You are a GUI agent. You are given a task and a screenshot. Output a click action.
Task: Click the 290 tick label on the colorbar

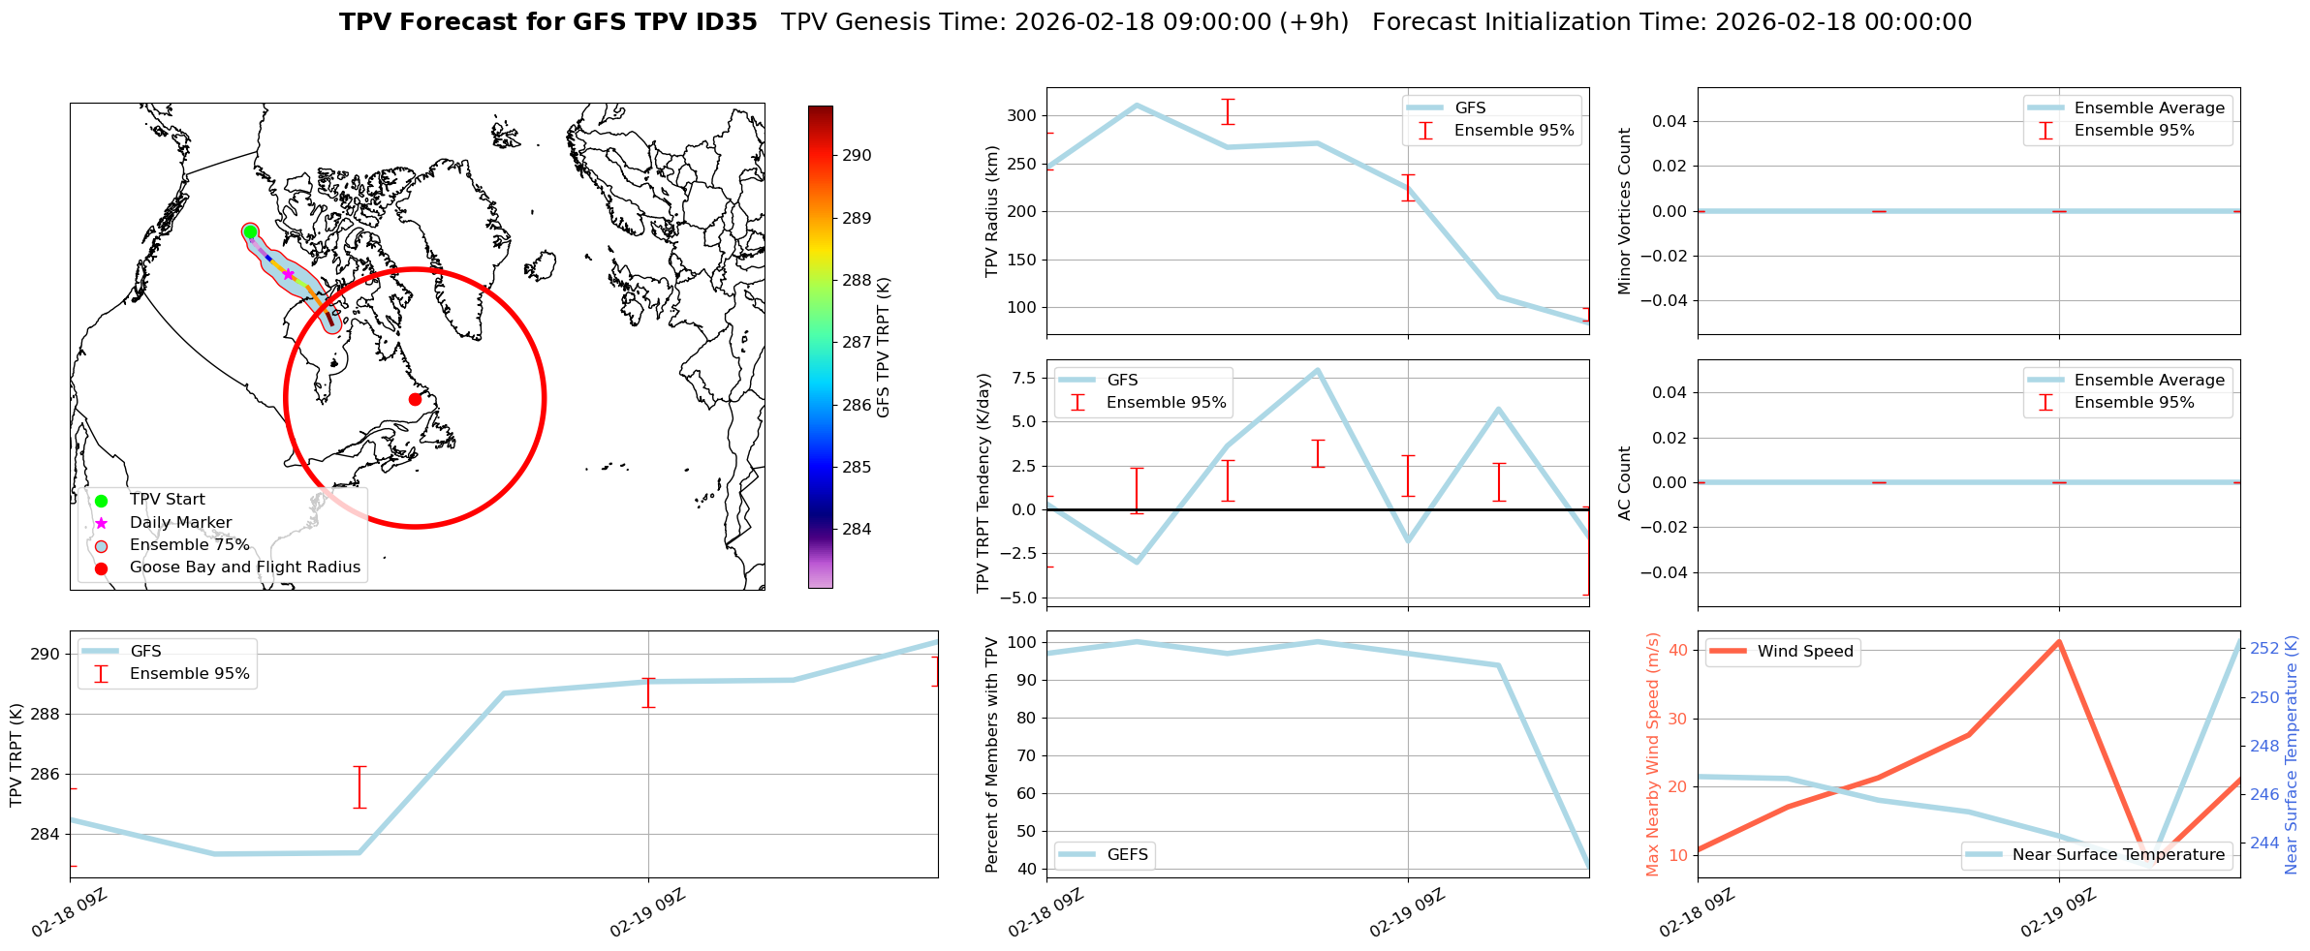point(857,155)
